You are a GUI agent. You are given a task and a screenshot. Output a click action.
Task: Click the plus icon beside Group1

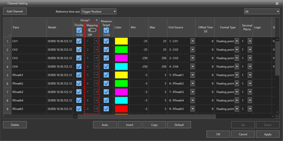click(97, 20)
